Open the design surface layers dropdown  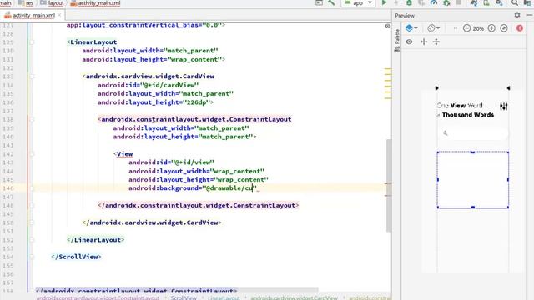pyautogui.click(x=411, y=27)
